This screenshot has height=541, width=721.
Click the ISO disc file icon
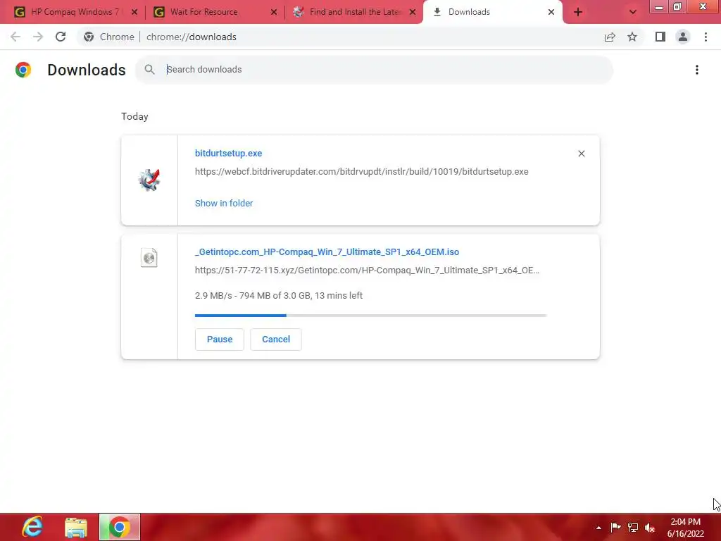pos(149,258)
